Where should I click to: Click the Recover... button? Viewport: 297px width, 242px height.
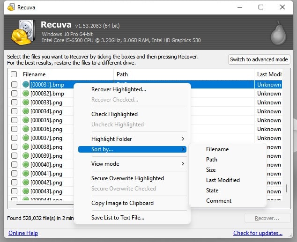[267, 218]
